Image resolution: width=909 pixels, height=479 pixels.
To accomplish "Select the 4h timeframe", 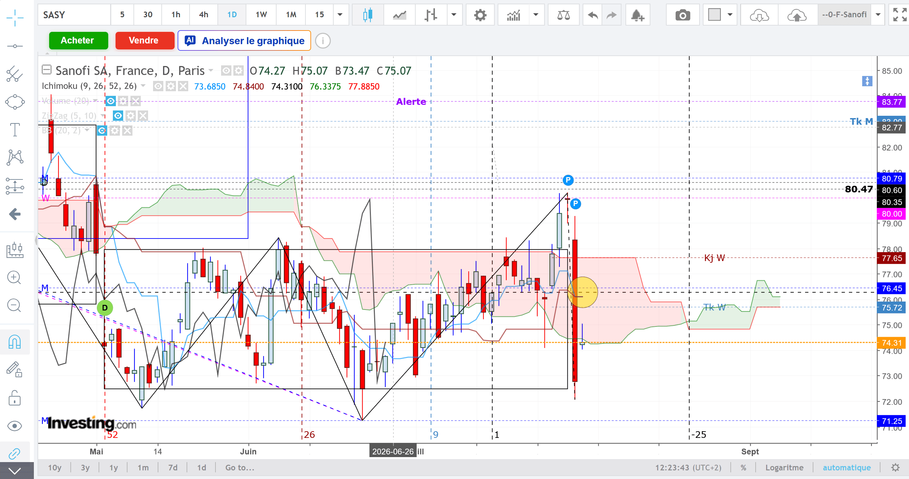I will (204, 15).
